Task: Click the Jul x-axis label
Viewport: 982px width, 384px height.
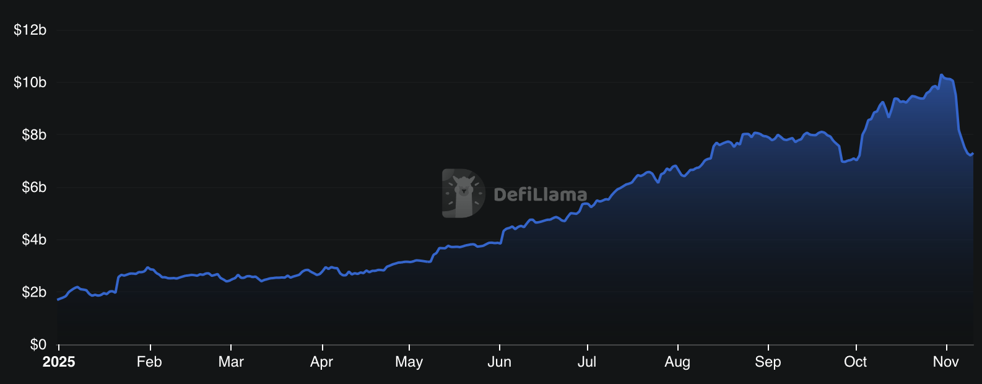Action: point(587,362)
